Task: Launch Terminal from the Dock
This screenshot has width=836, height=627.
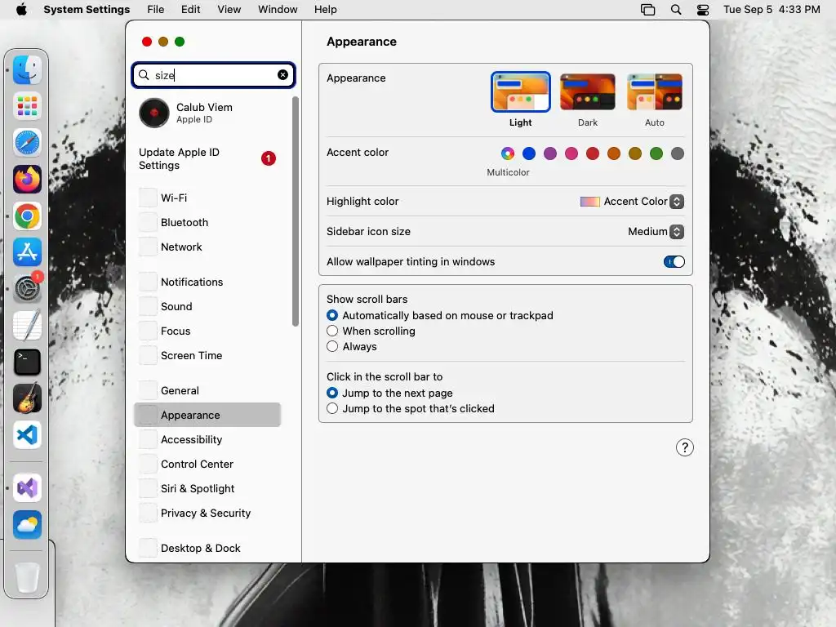Action: [27, 362]
